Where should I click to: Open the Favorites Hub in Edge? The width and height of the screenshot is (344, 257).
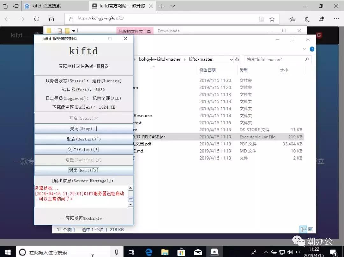pos(292,19)
